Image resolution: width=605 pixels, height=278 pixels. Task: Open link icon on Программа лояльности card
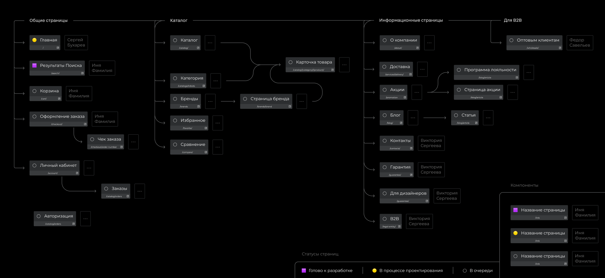(x=517, y=78)
